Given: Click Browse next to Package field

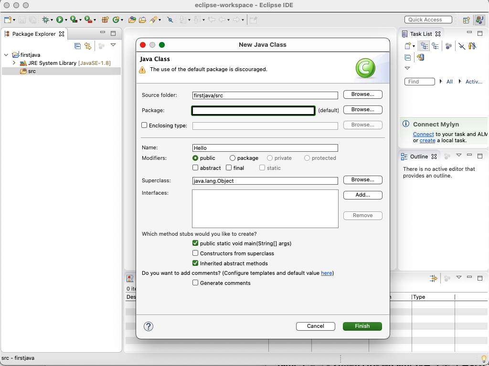Looking at the screenshot, I should tap(363, 110).
